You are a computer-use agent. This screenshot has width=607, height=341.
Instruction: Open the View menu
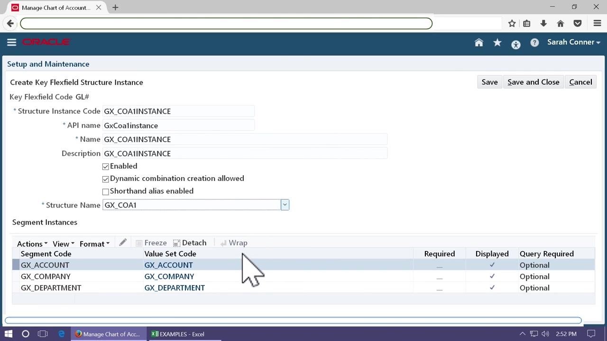[63, 243]
